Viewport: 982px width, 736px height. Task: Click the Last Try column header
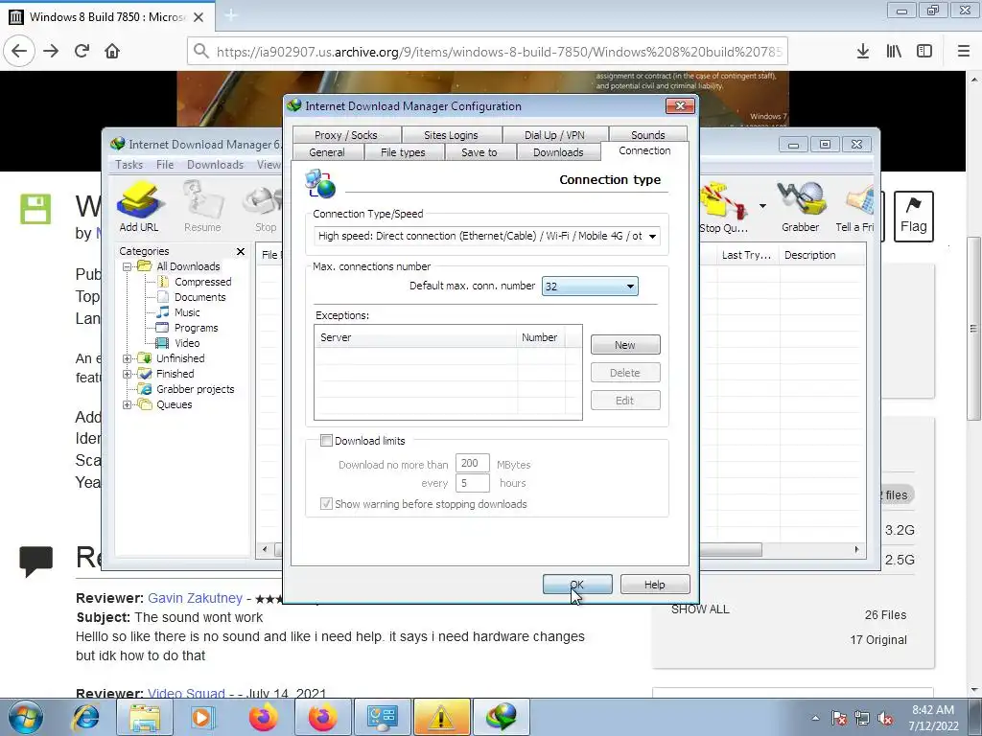(745, 255)
